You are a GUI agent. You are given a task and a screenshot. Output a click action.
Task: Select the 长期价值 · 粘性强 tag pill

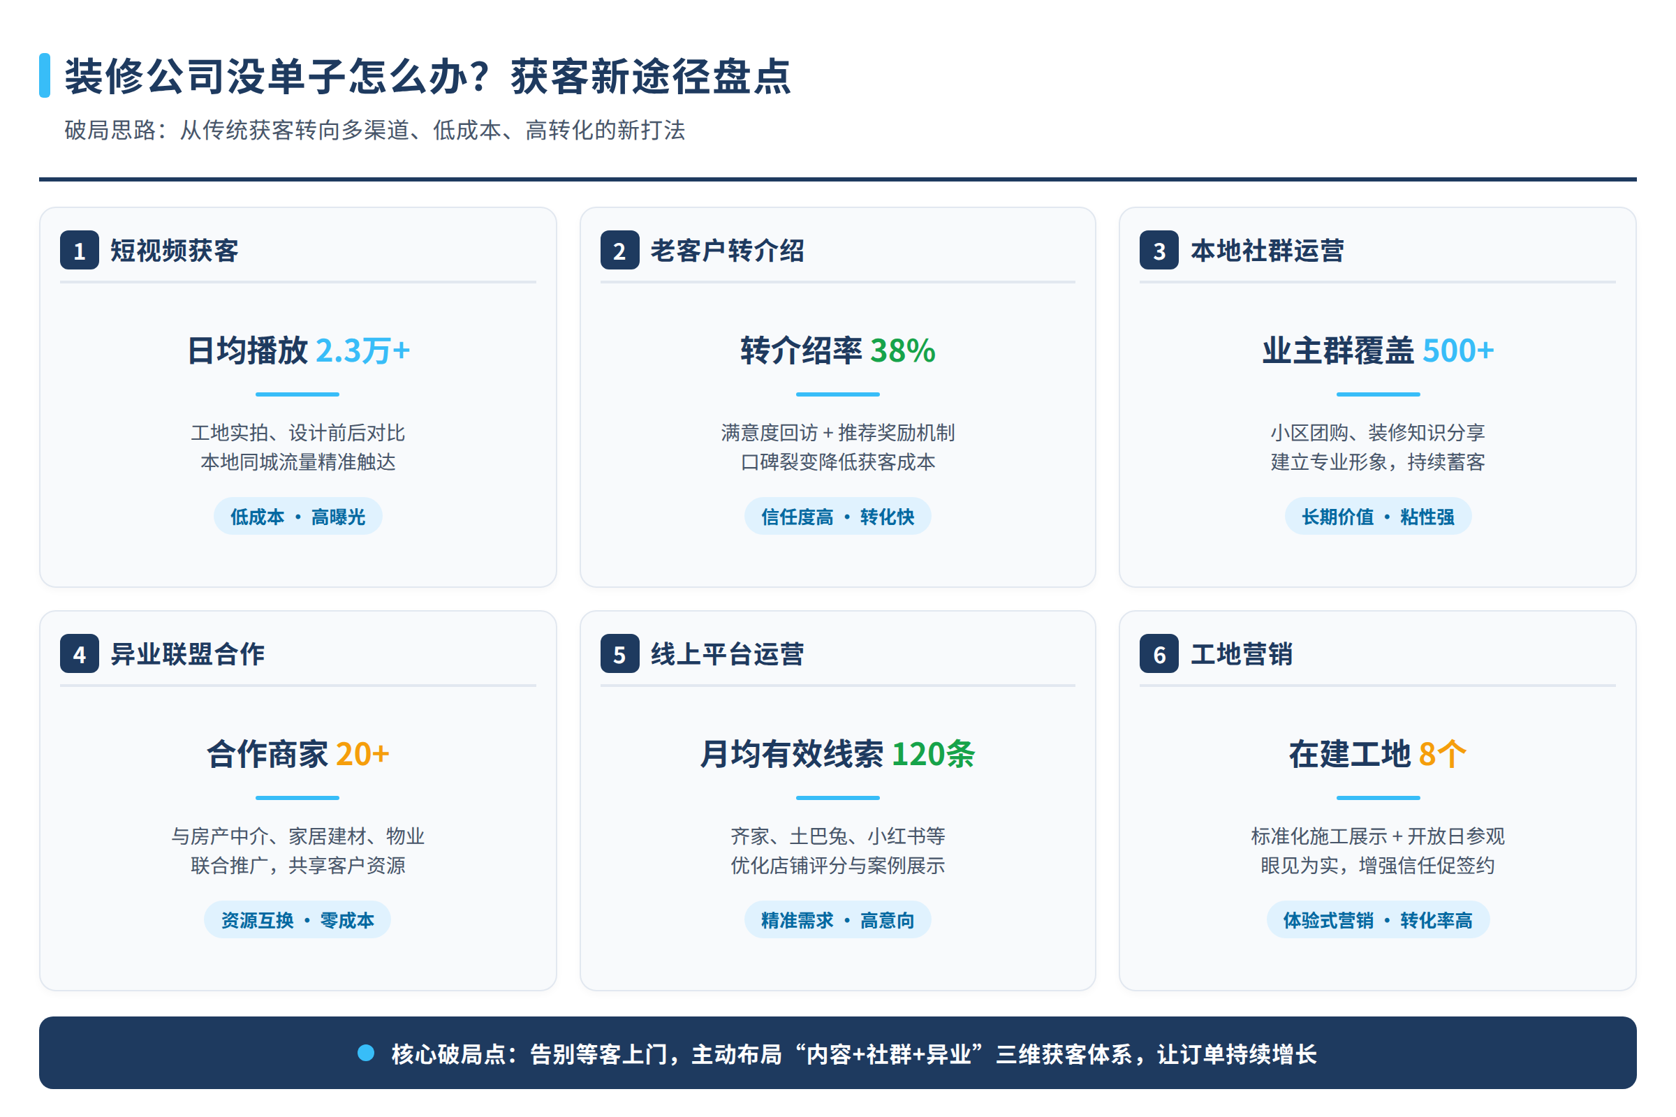click(1377, 517)
